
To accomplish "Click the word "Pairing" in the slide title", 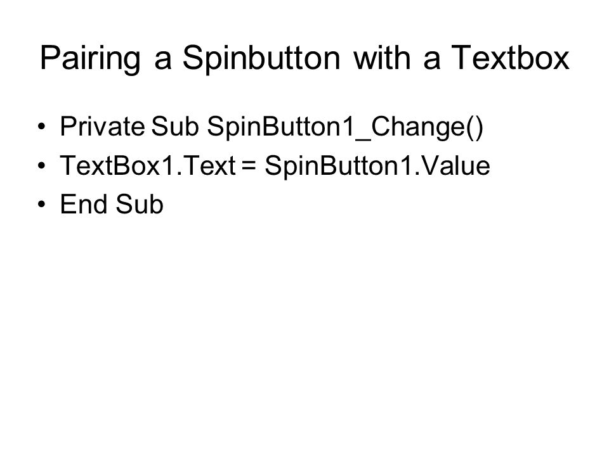I will point(90,58).
